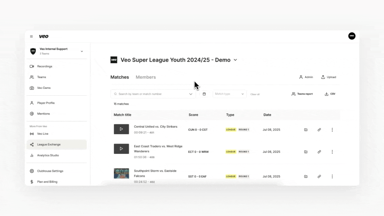Image resolution: width=384 pixels, height=216 pixels.
Task: Click the SST 0 - 0 EAF score
Action: point(197,177)
